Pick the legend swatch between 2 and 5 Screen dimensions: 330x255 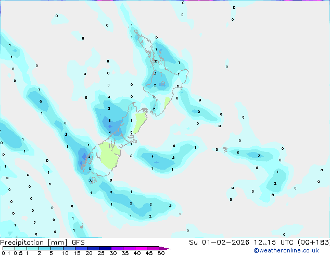[45, 248]
